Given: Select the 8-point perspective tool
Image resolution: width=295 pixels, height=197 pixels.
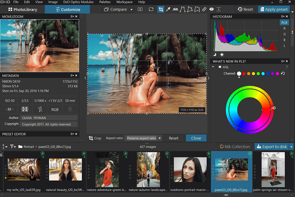Looking at the screenshot, I should pos(197,9).
